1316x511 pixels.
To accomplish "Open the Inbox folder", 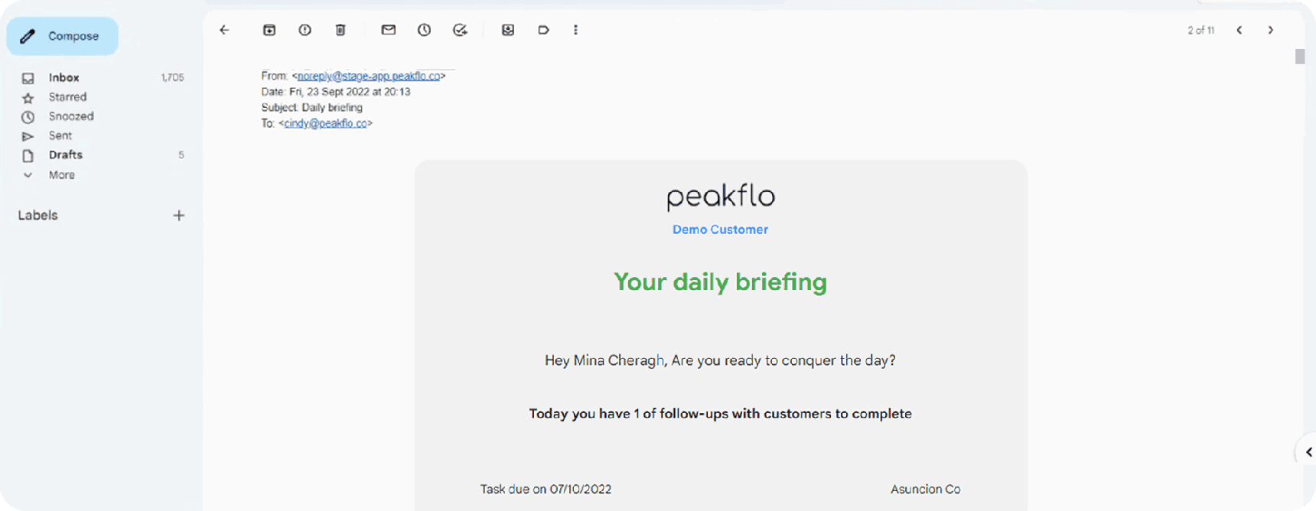I will click(x=64, y=77).
